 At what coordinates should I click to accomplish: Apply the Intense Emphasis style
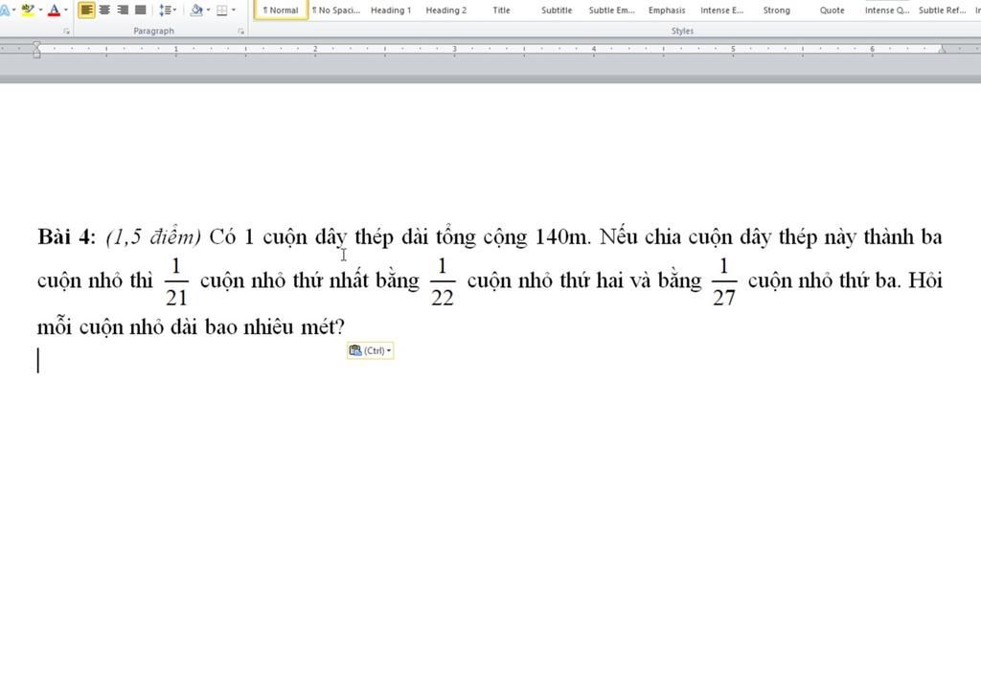coord(721,10)
